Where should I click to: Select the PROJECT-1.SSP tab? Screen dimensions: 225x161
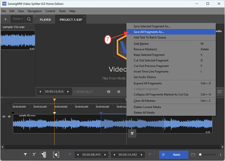(71, 20)
